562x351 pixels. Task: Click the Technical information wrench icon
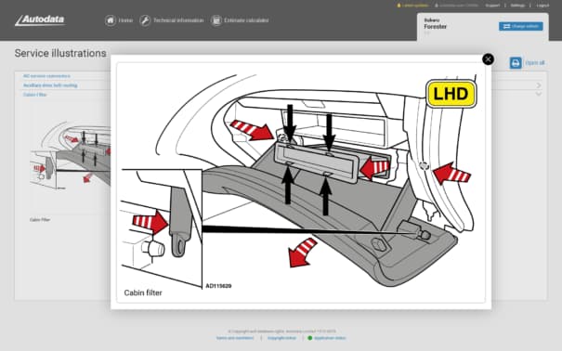145,20
